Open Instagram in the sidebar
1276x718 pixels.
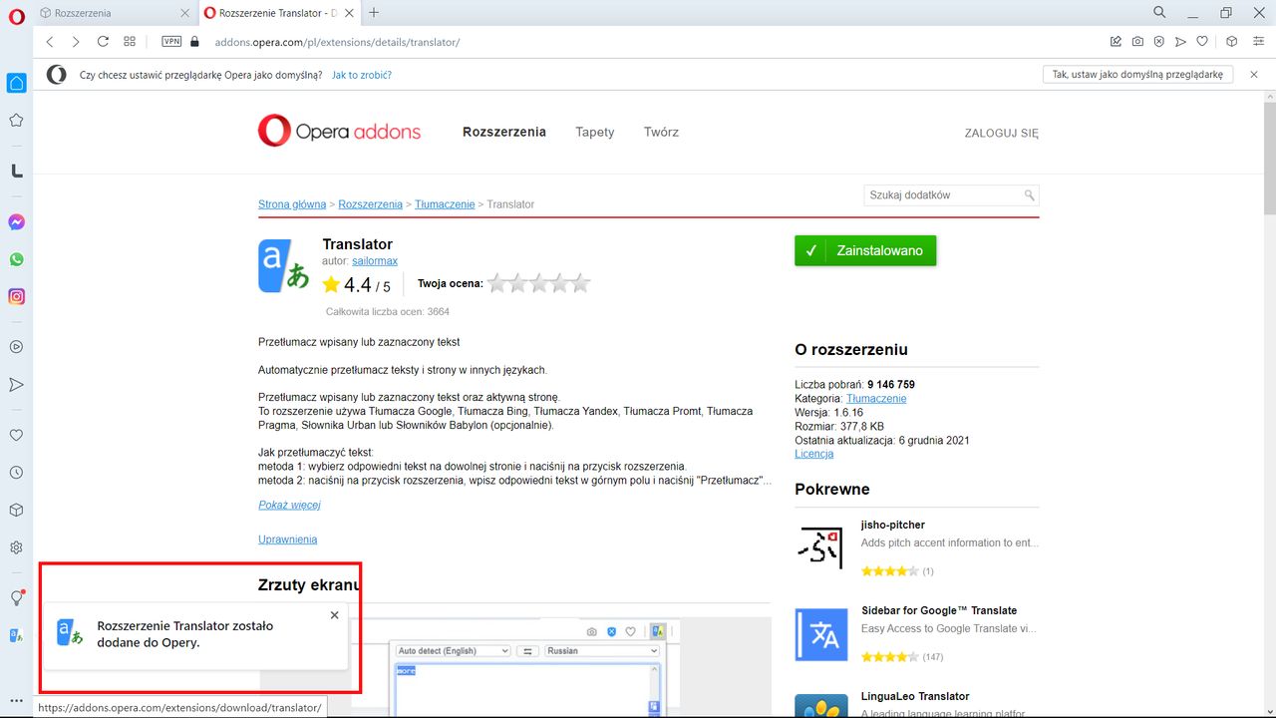[x=16, y=296]
